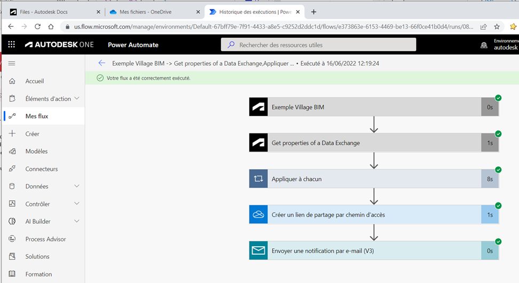The width and height of the screenshot is (519, 283).
Task: Close the OneDrive browser tab
Action: 198,12
